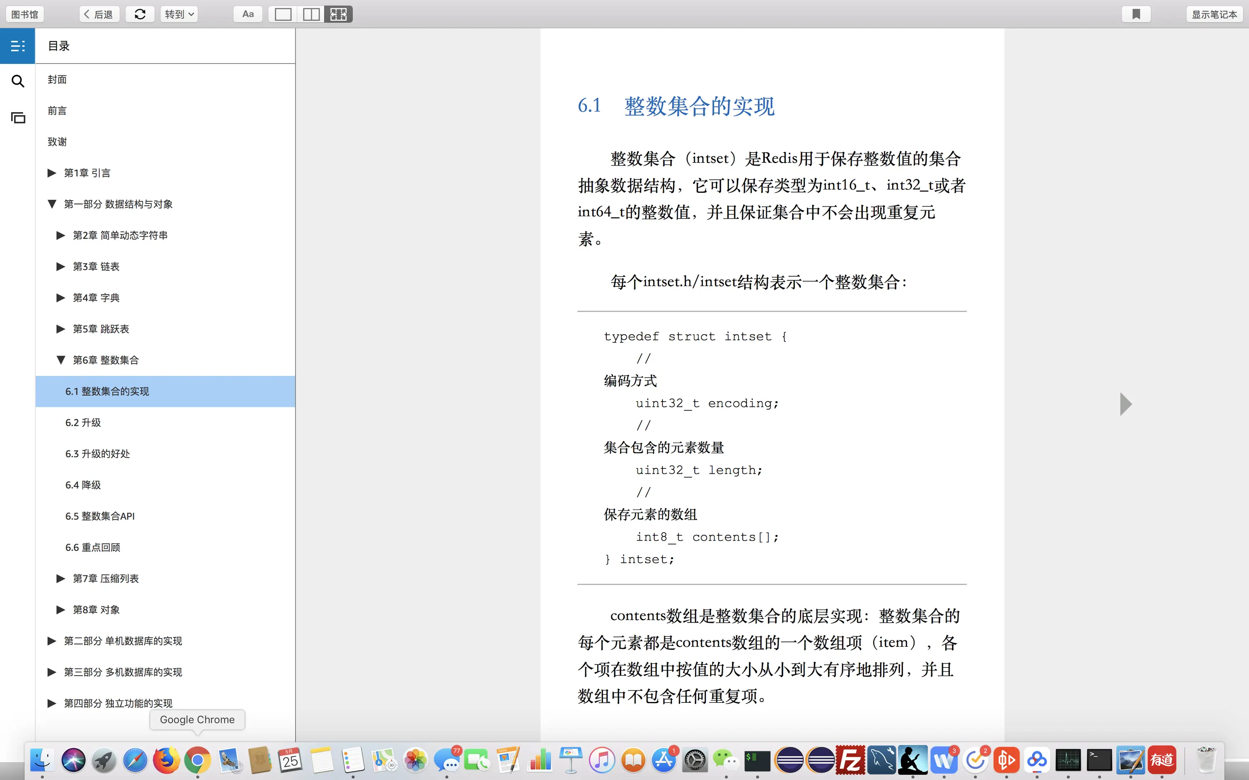Select 6.2 升级 in contents list
1249x780 pixels.
pyautogui.click(x=83, y=423)
